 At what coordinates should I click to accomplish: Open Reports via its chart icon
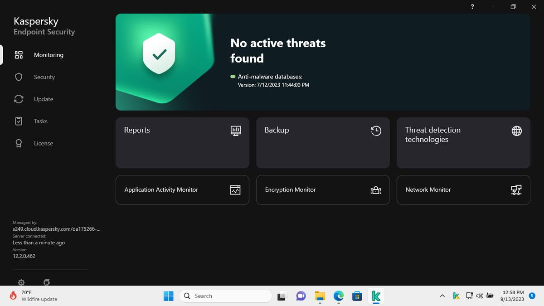[236, 131]
